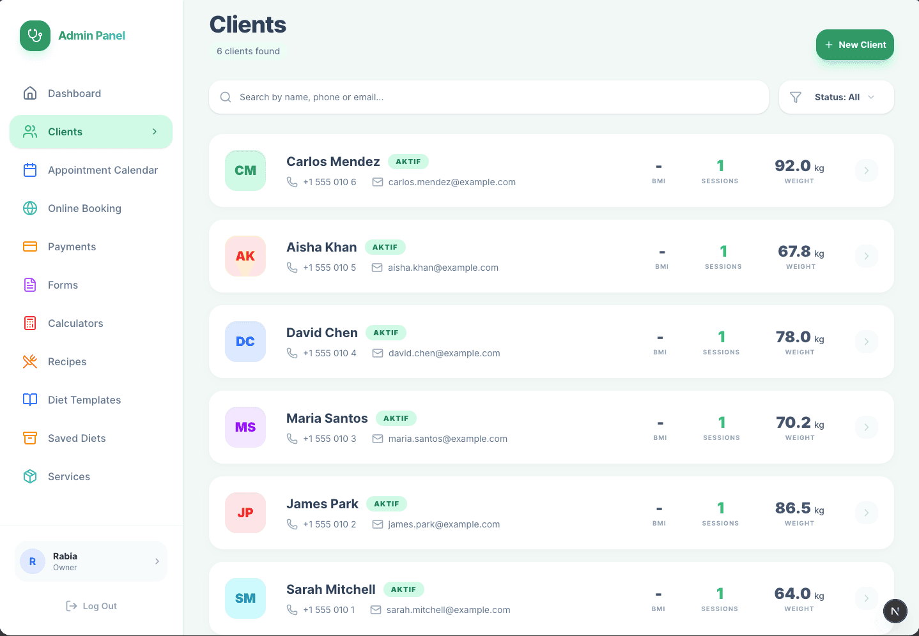Click envelope icon beside aisha.khan@example.com

tap(377, 268)
